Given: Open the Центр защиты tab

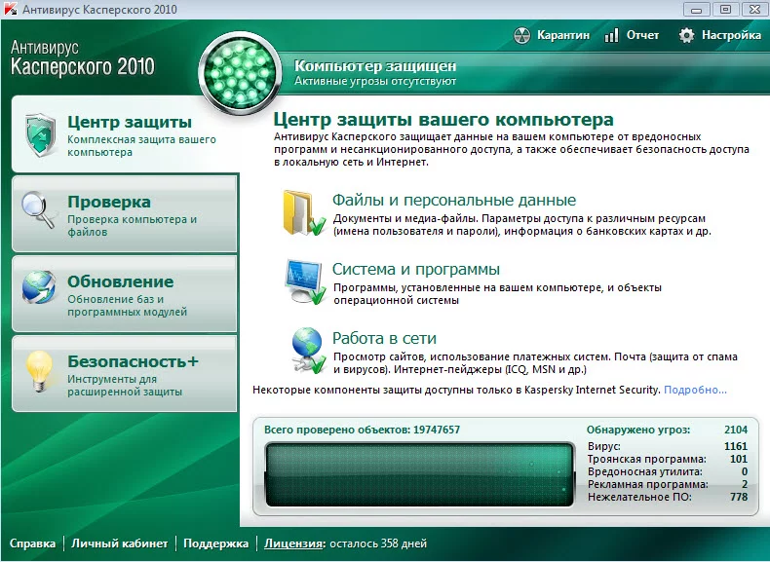Looking at the screenshot, I should pyautogui.click(x=125, y=134).
